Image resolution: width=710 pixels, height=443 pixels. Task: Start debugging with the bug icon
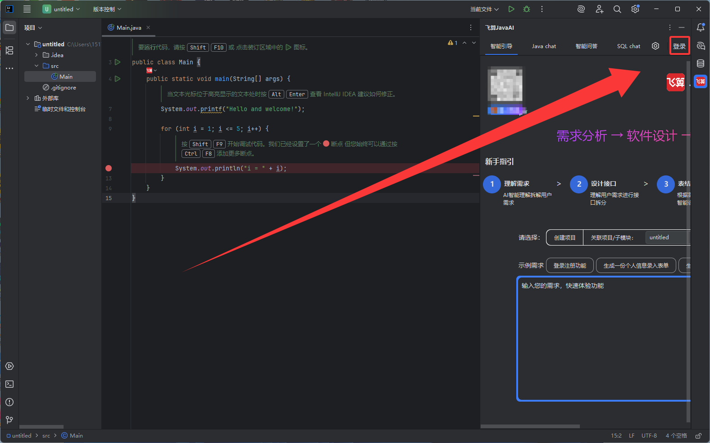[527, 9]
